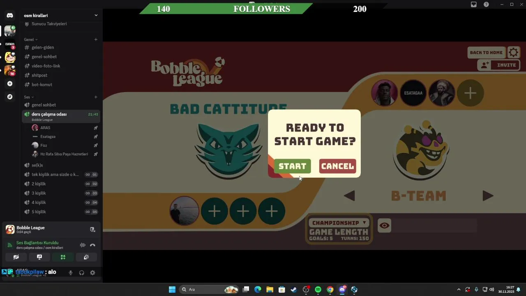Toggle headphones deafen in user panel

(81, 273)
